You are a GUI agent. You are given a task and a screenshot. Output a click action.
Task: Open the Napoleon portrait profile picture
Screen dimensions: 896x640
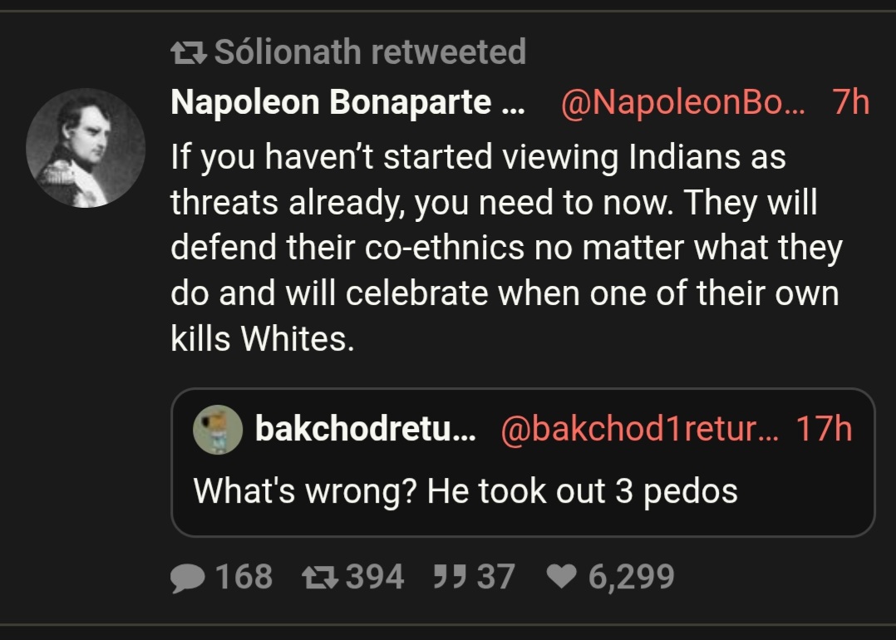[x=86, y=148]
